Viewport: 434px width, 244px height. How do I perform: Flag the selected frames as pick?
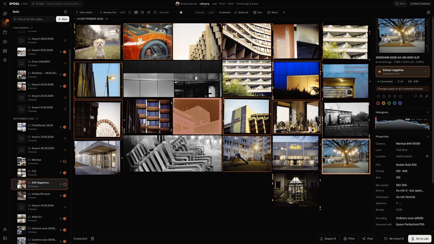click(x=416, y=96)
